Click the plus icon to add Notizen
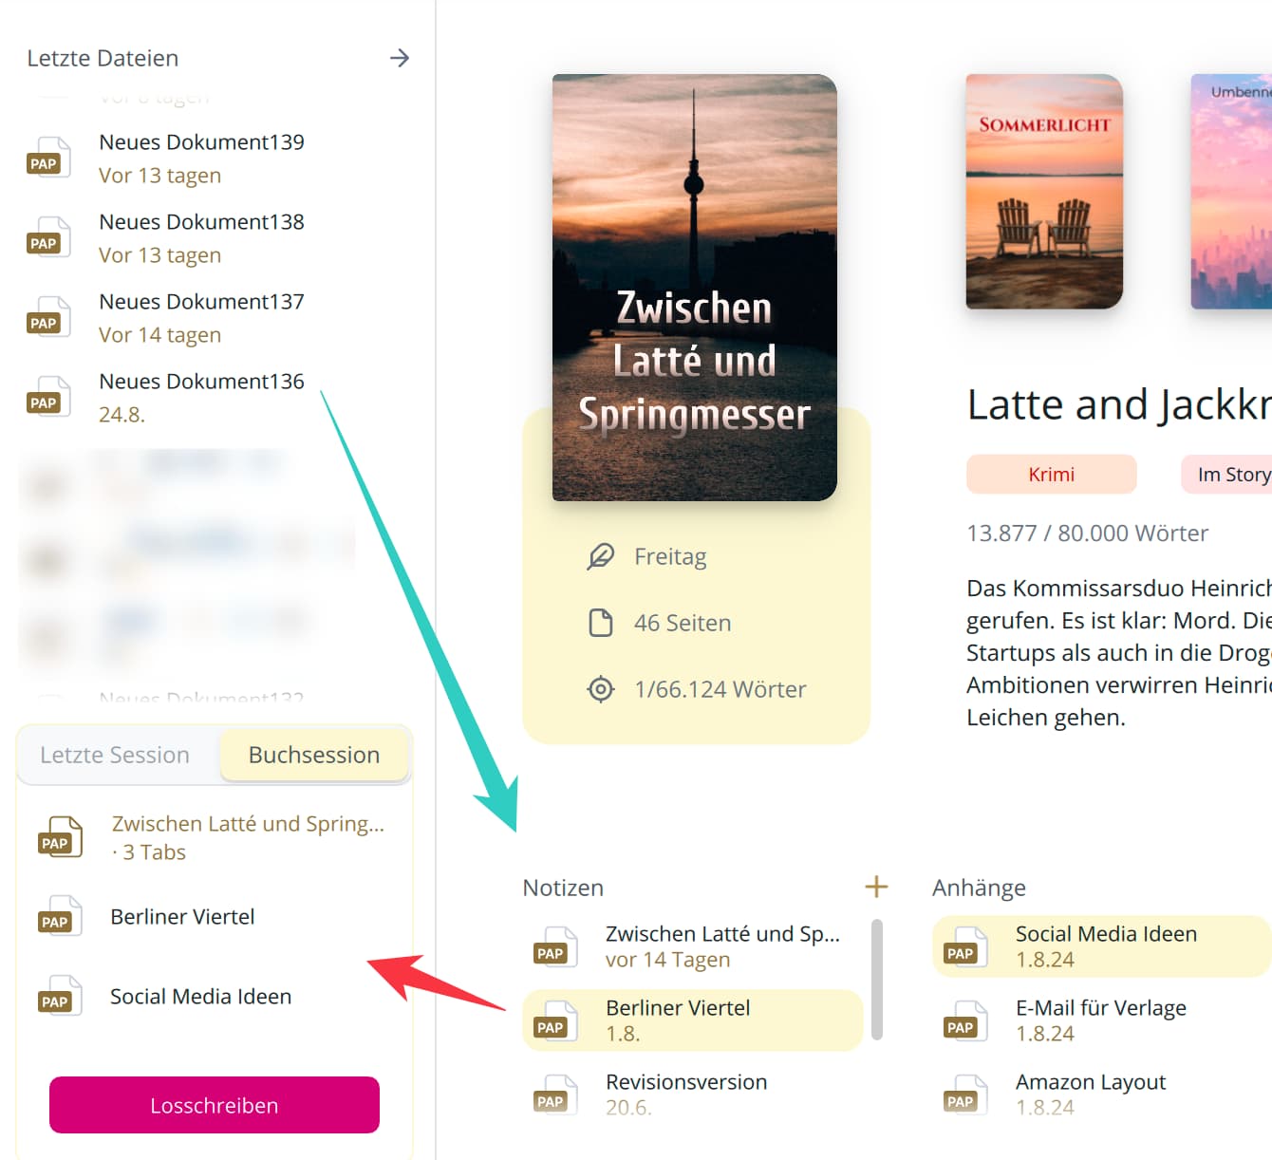 876,887
